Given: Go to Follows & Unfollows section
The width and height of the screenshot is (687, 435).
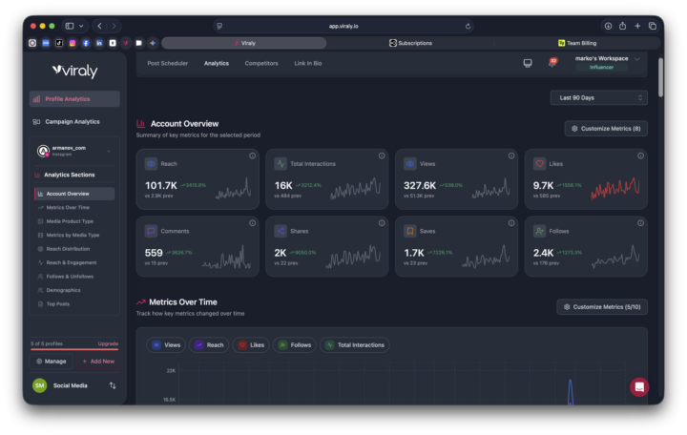Looking at the screenshot, I should (x=74, y=277).
